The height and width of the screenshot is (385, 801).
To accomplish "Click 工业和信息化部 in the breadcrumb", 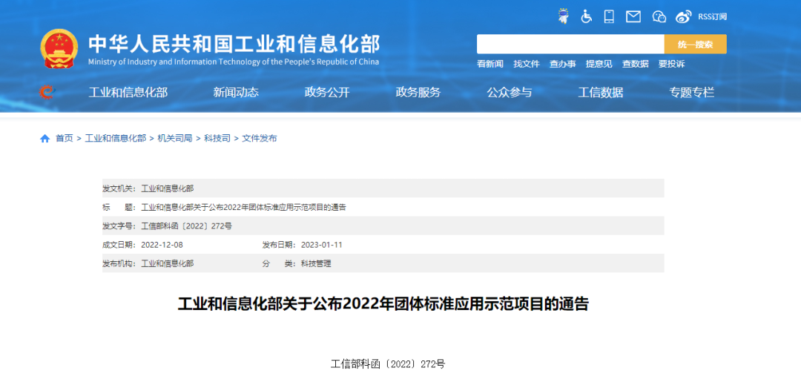I will pos(116,139).
